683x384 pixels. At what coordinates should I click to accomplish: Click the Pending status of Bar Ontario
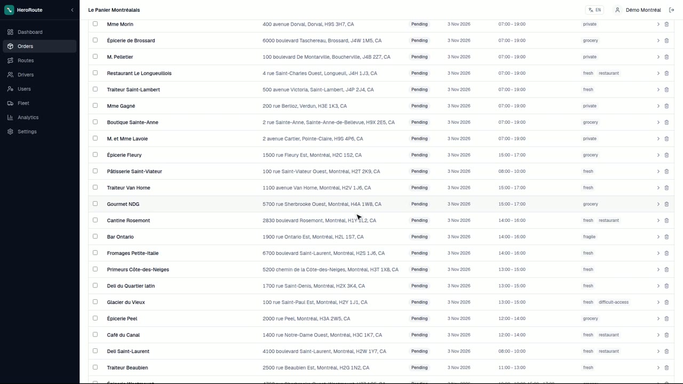pos(419,237)
